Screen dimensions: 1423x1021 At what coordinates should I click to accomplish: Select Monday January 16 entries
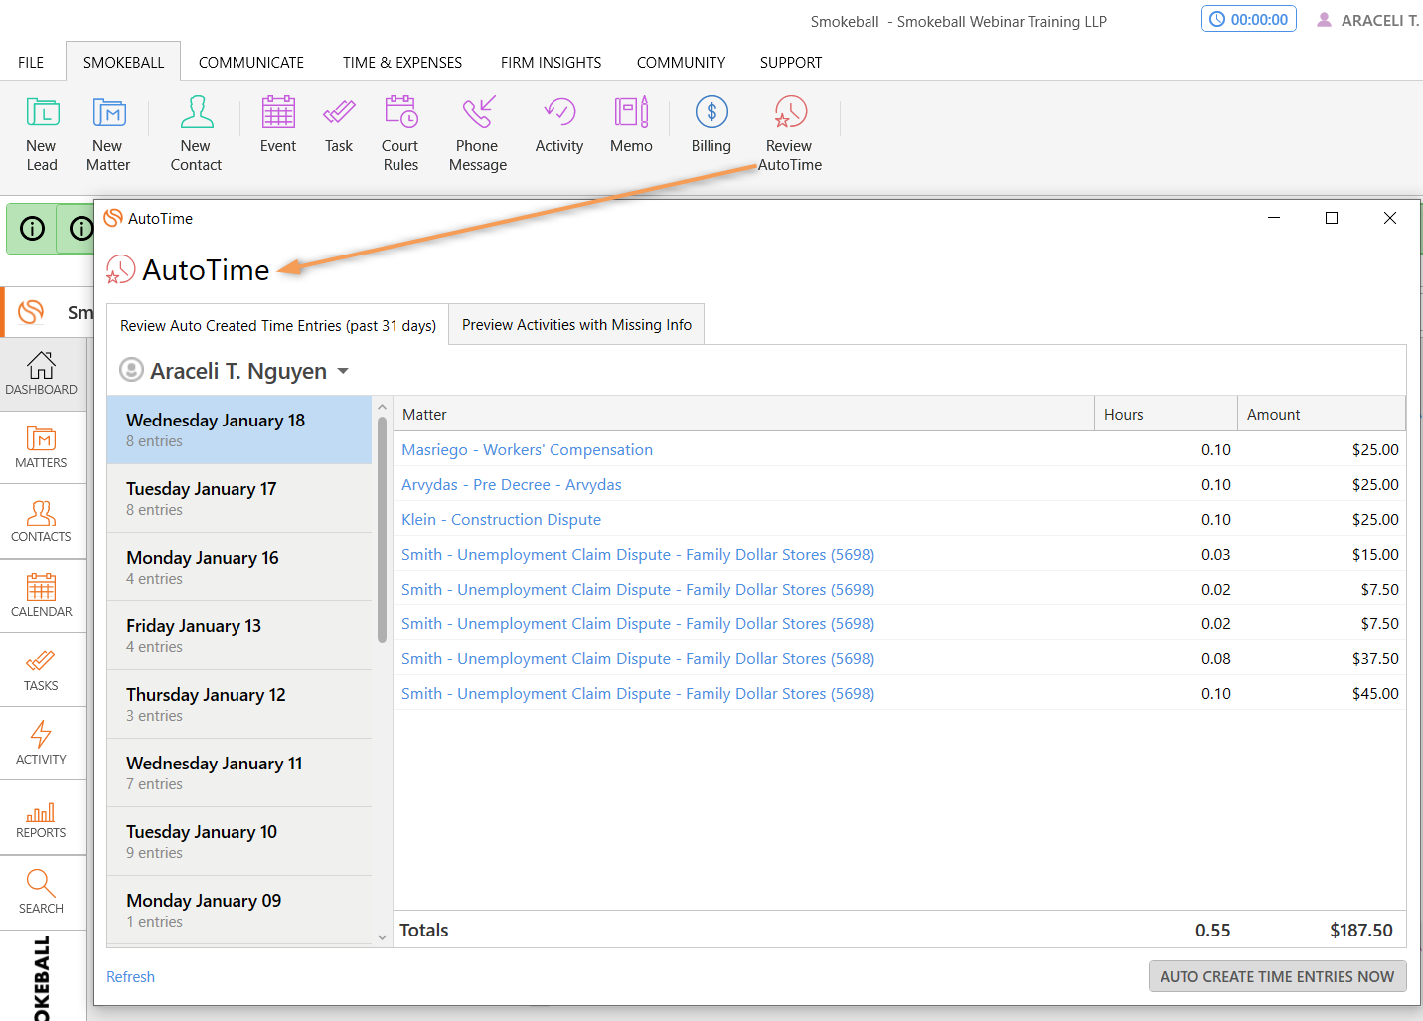click(x=239, y=567)
